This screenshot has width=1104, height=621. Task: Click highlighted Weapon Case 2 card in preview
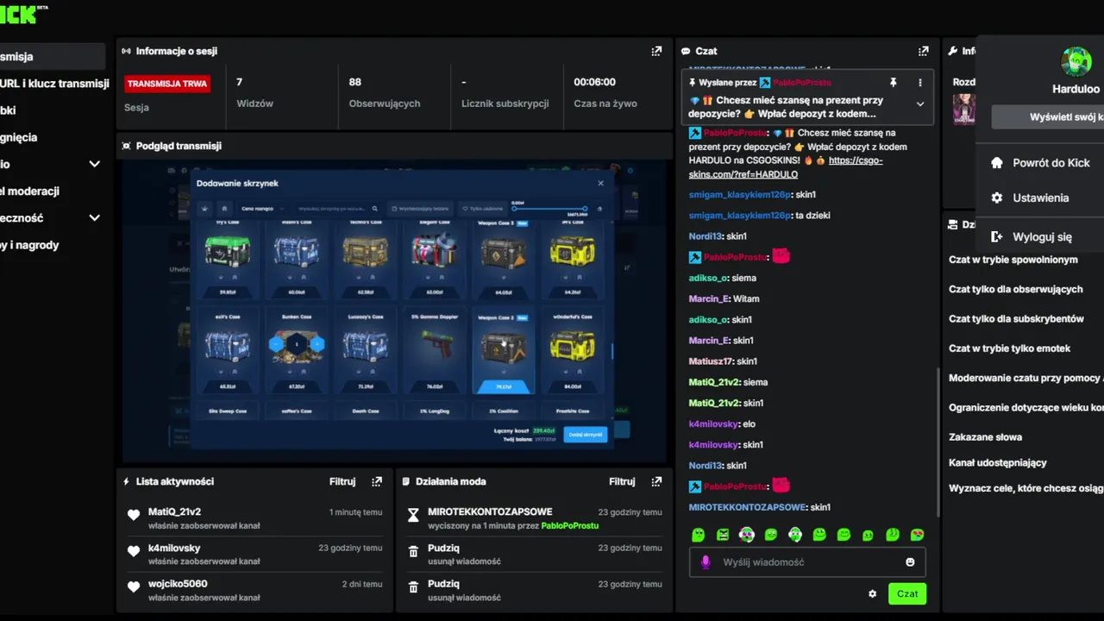(x=504, y=352)
